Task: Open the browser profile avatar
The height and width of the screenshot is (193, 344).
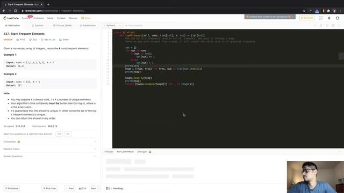Action: [x=334, y=11]
